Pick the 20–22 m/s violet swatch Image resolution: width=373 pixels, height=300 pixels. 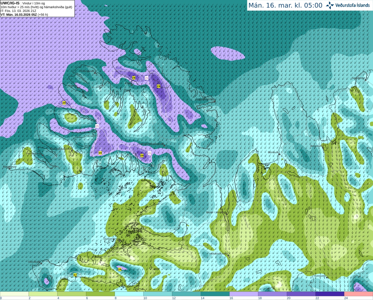point(301,294)
